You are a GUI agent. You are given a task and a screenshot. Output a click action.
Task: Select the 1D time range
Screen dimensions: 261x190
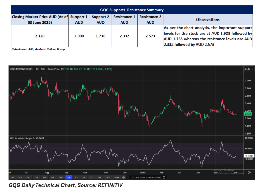click(13, 177)
